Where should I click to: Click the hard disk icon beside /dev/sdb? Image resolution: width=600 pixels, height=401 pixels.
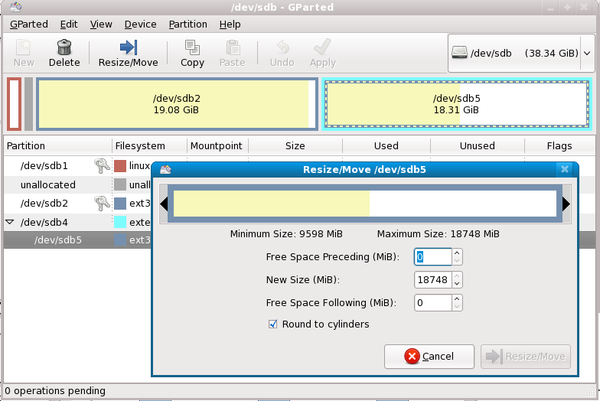tap(459, 52)
